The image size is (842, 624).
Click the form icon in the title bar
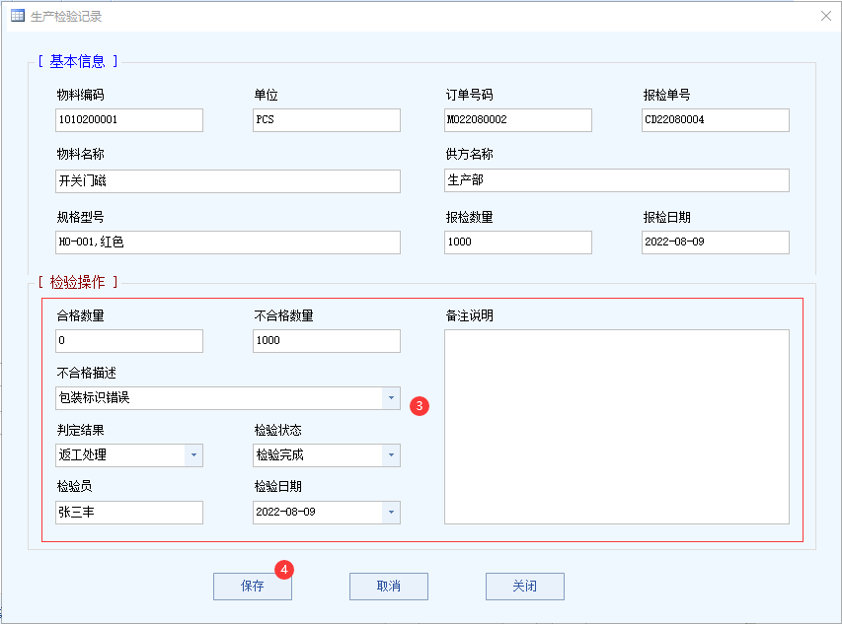[x=17, y=16]
